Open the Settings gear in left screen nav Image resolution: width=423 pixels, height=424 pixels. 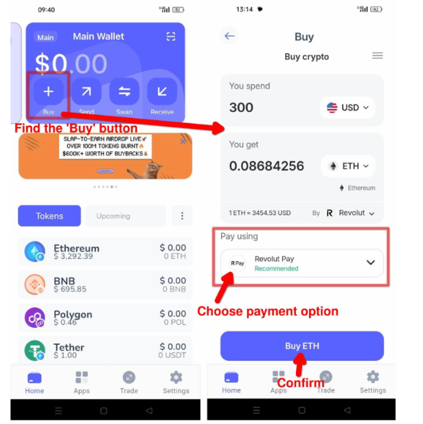176,382
